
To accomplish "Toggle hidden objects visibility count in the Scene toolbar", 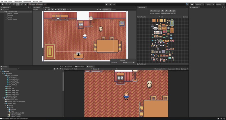I will point(64,10).
